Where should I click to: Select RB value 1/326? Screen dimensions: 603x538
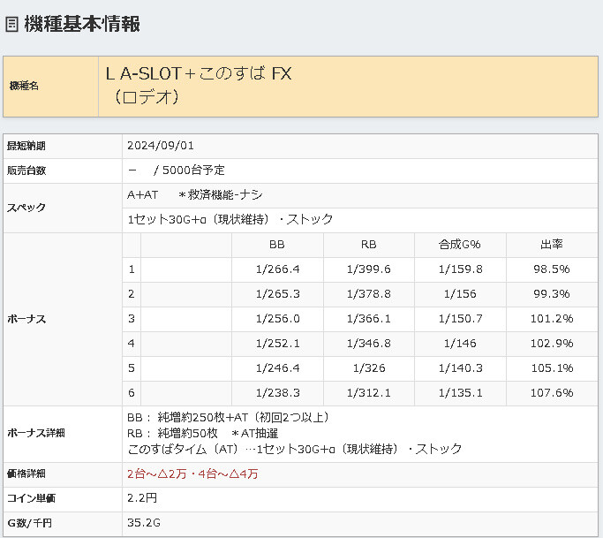pos(369,368)
